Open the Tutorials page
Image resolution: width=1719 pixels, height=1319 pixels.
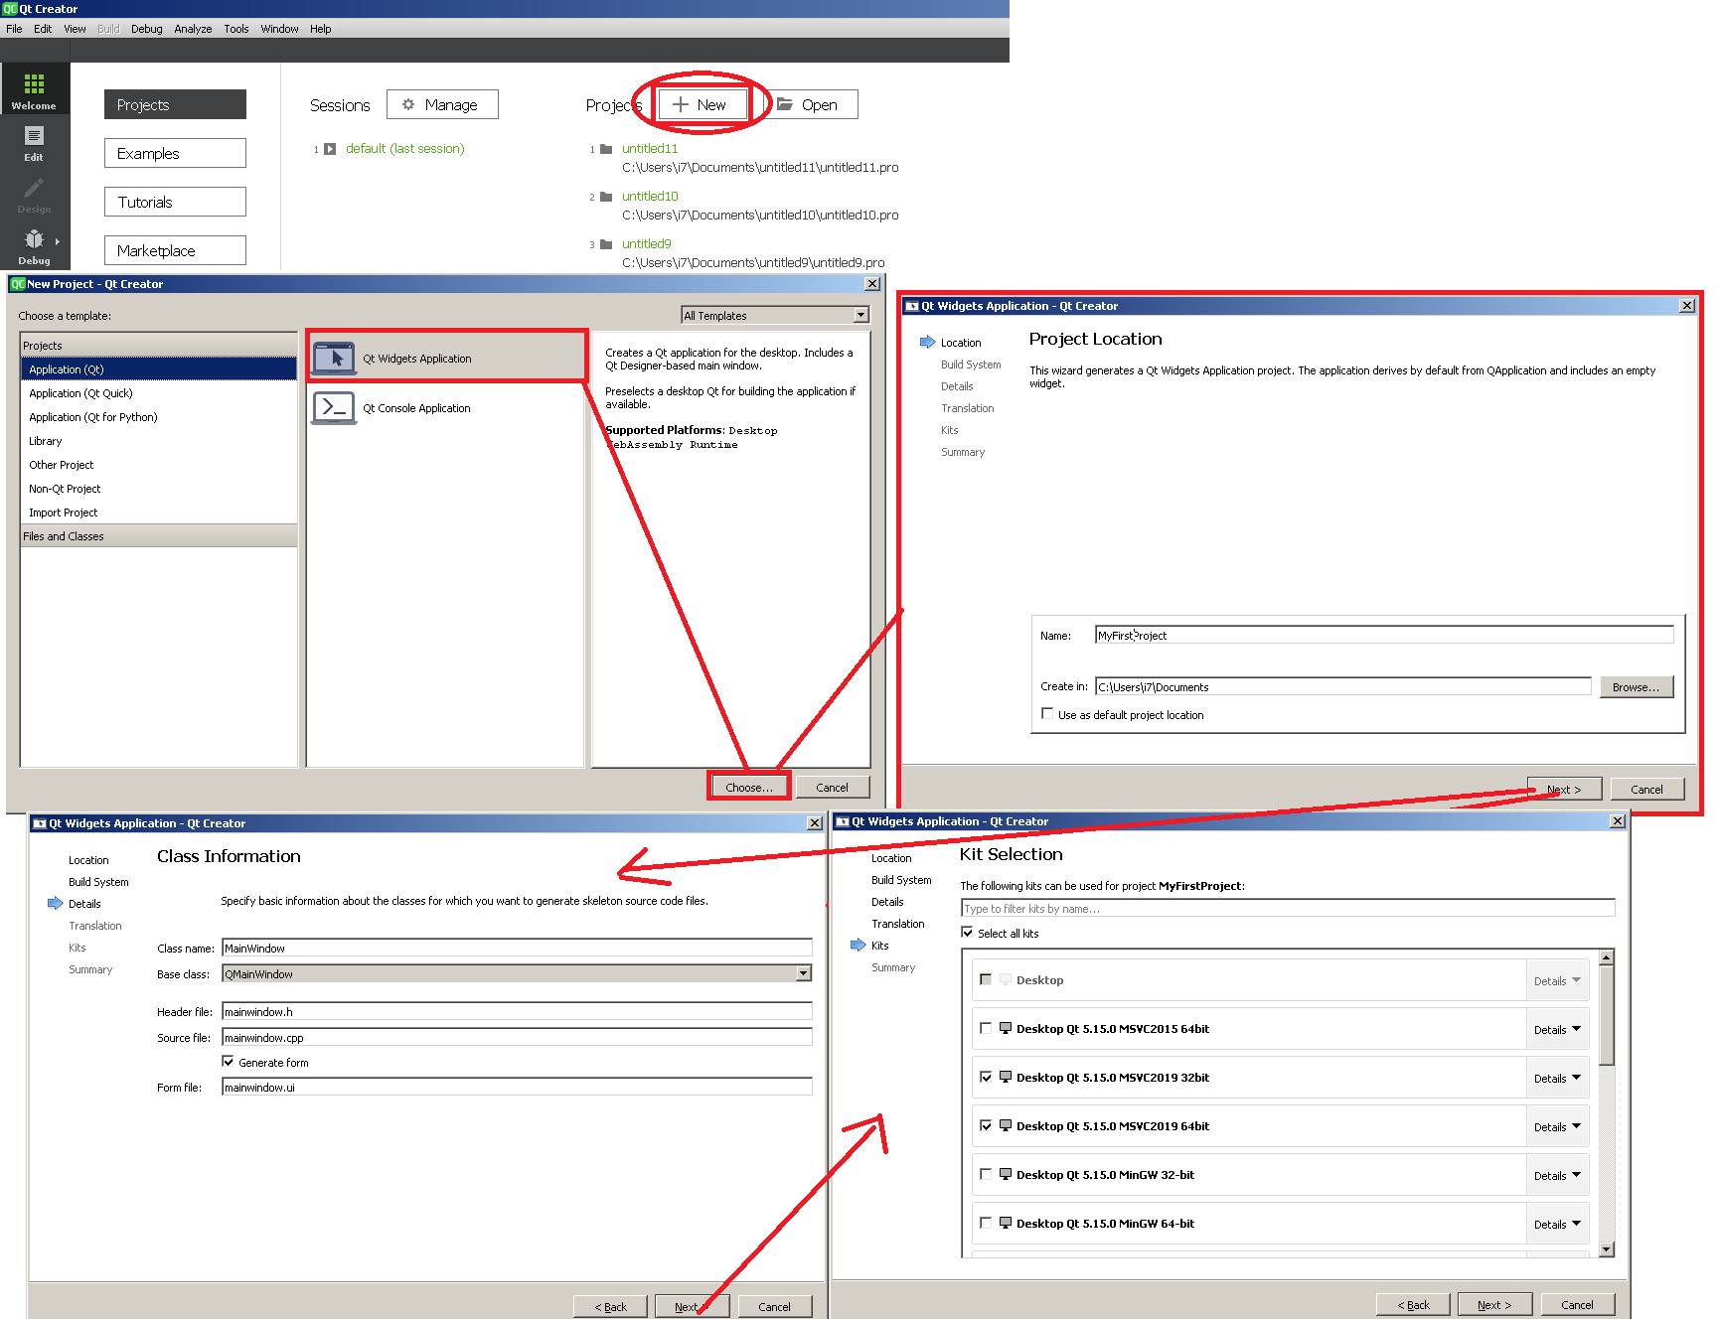175,202
